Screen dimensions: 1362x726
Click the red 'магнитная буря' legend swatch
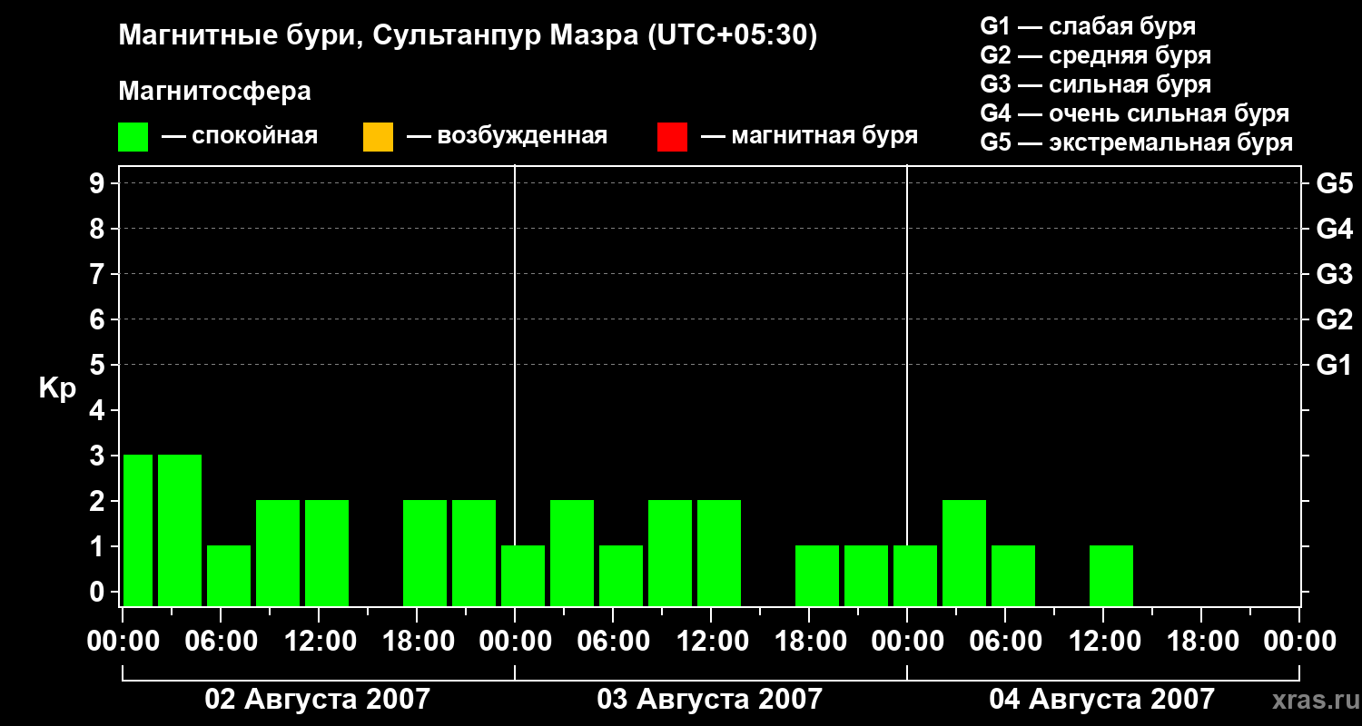(672, 137)
